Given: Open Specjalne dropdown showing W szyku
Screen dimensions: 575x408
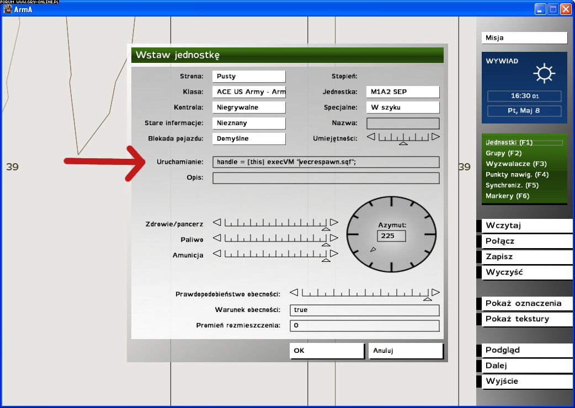Looking at the screenshot, I should (x=403, y=107).
